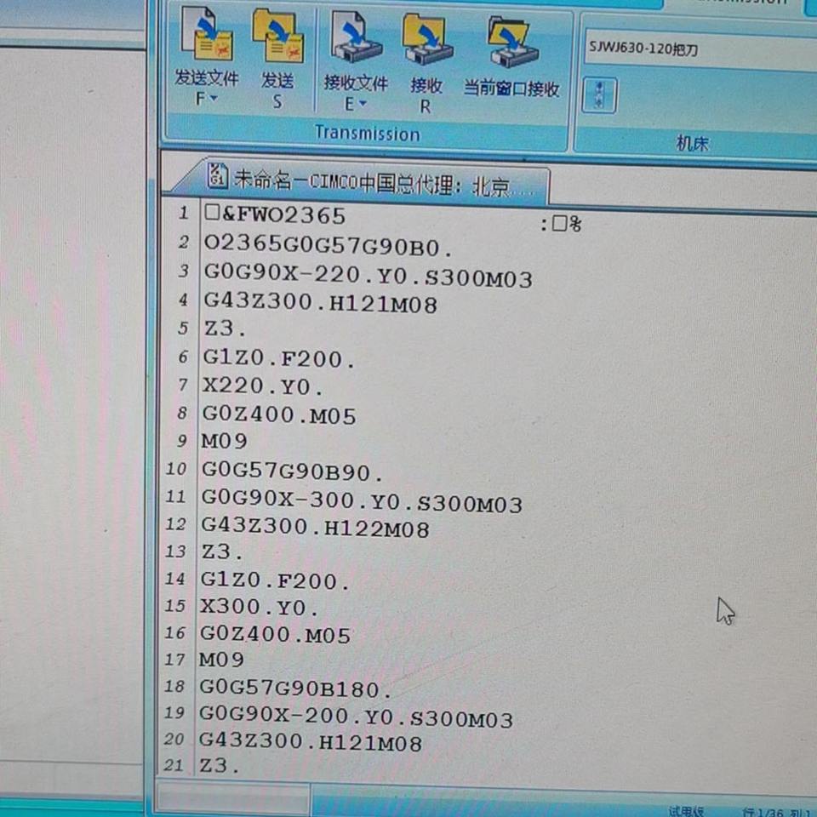Click the 发送文件 send file icon

pos(207,35)
